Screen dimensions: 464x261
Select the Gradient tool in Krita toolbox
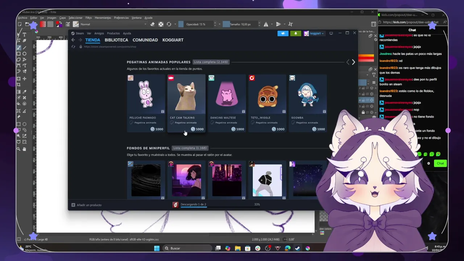pos(18,92)
